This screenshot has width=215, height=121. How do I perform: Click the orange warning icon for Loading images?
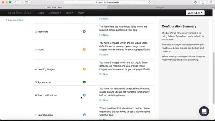(x=84, y=69)
